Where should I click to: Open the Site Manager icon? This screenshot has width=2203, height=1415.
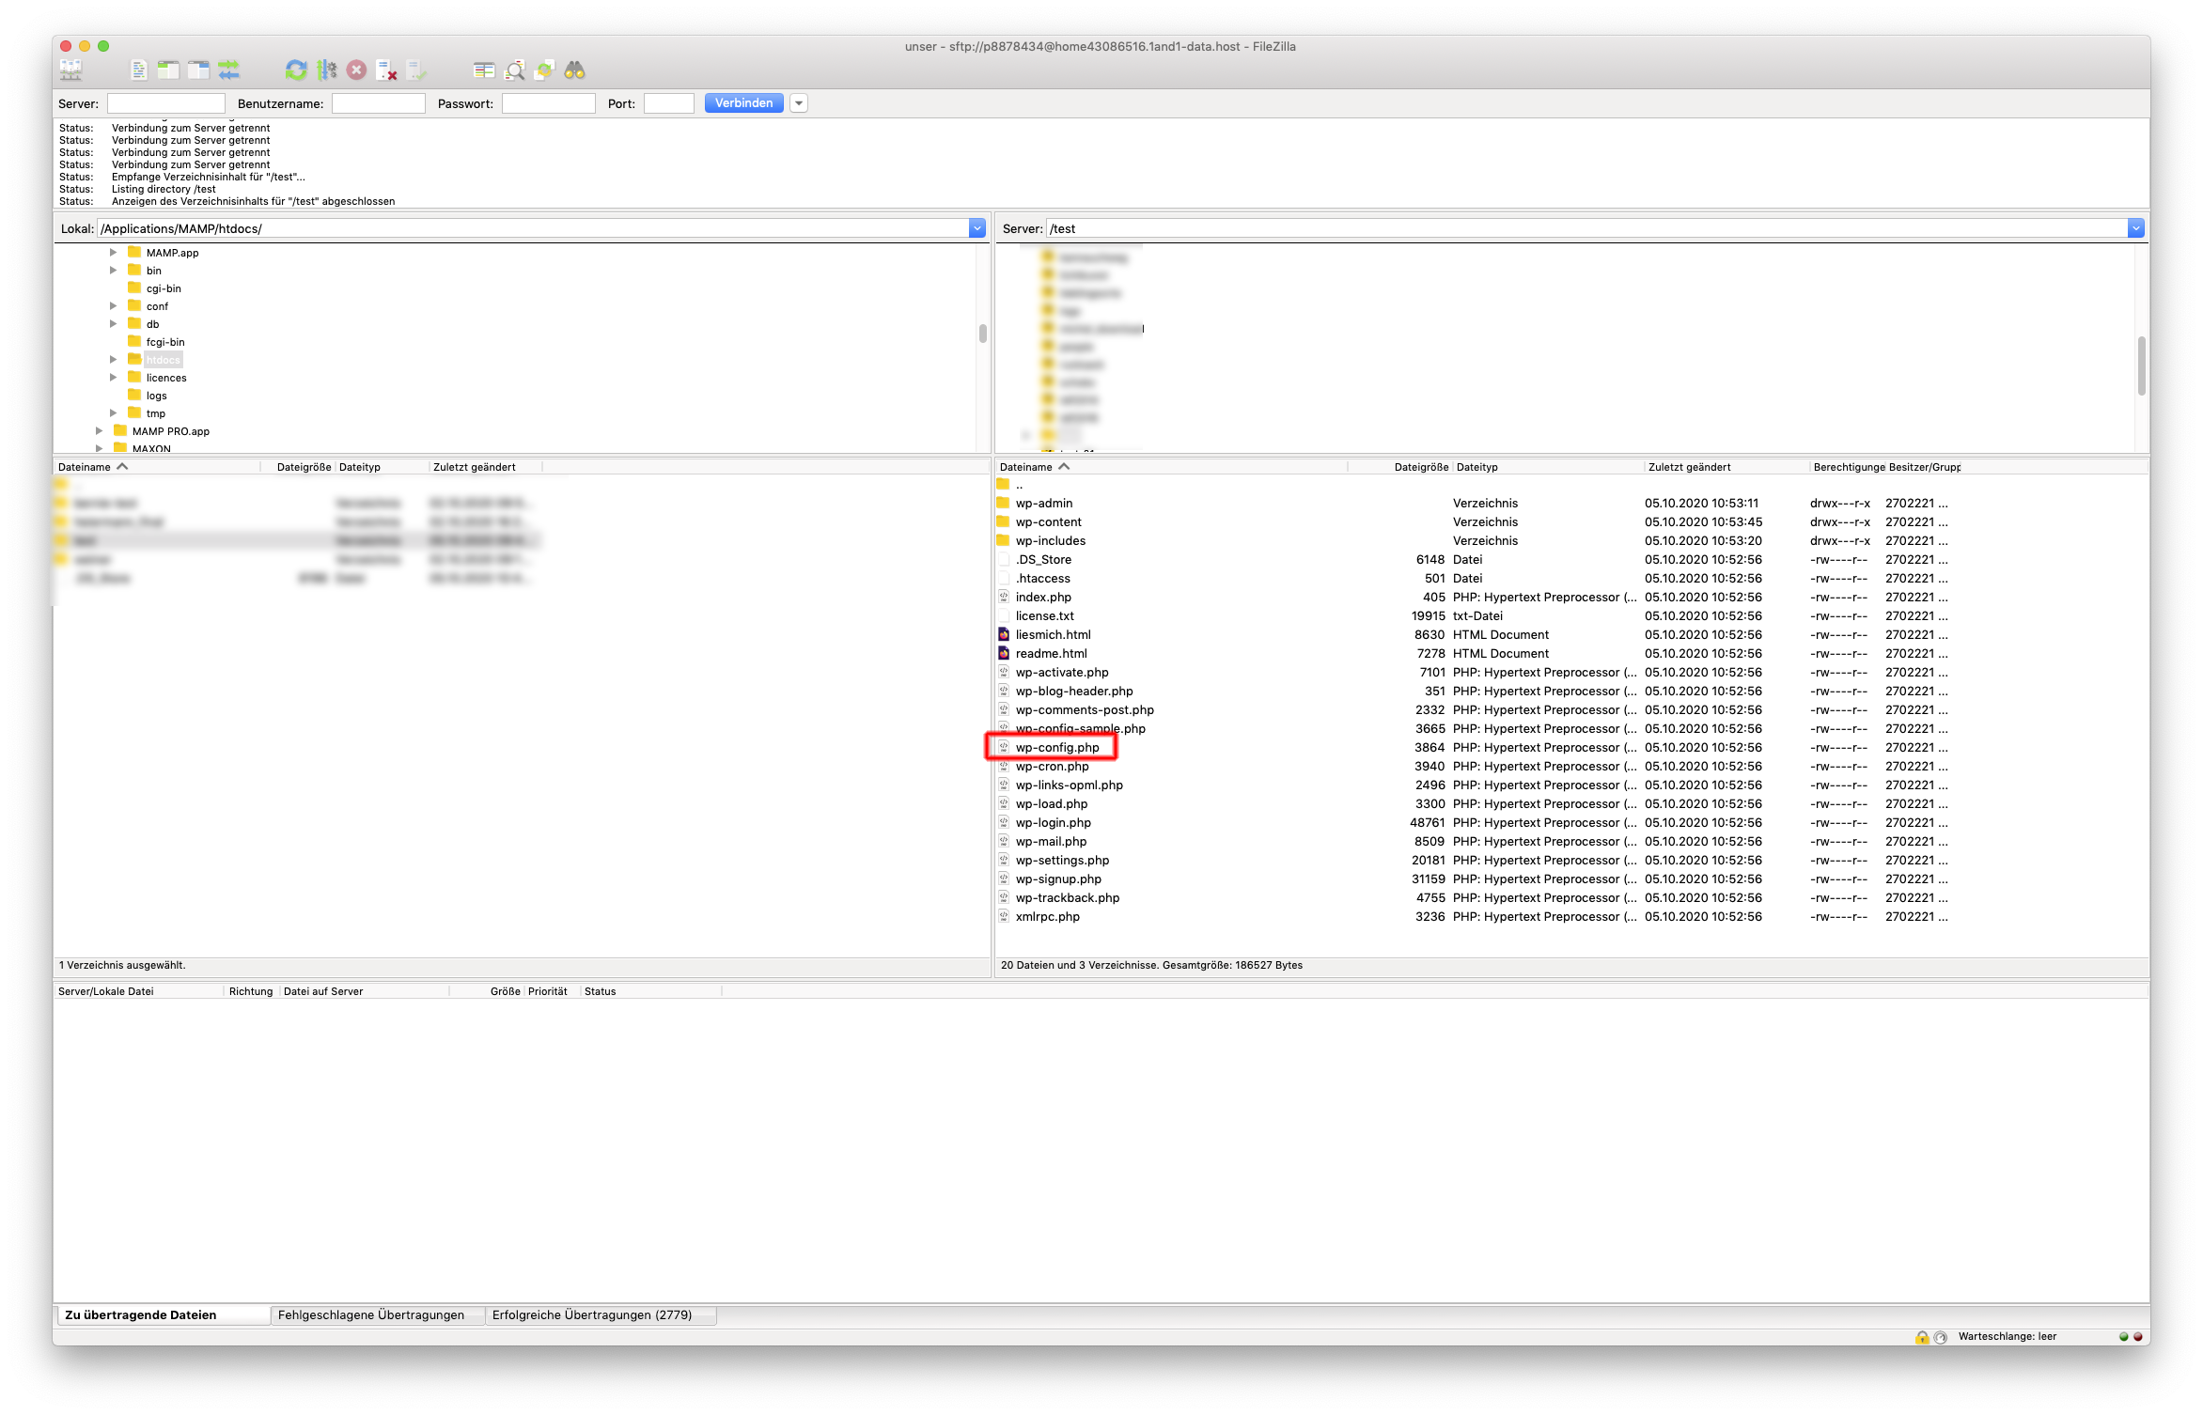pyautogui.click(x=71, y=70)
